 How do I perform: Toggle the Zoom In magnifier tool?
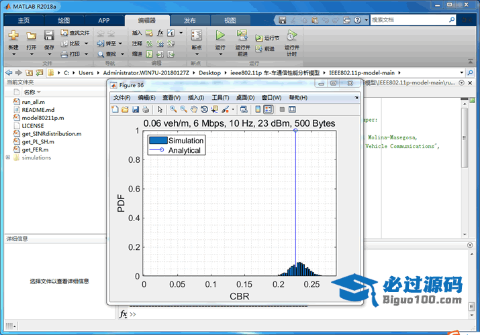click(173, 109)
